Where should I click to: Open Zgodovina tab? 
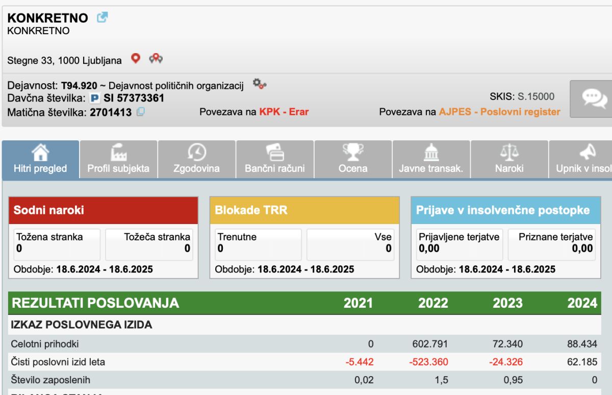coord(197,160)
